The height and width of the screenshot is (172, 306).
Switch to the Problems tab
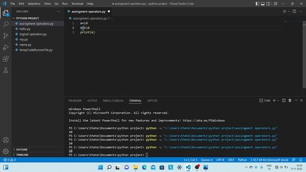[75, 101]
